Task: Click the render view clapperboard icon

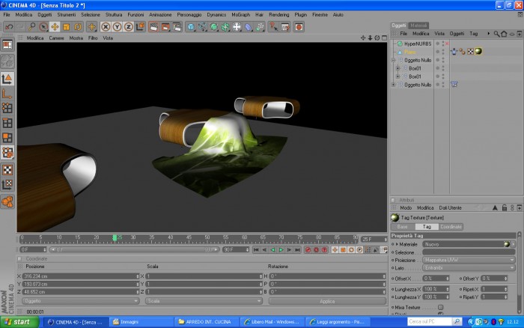Action: [x=153, y=27]
